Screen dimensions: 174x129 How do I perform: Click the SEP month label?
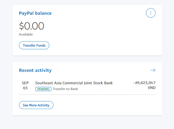25,83
